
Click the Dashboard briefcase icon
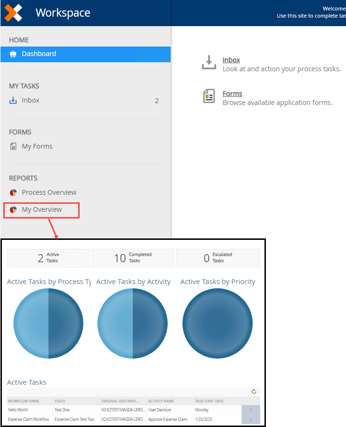point(13,54)
